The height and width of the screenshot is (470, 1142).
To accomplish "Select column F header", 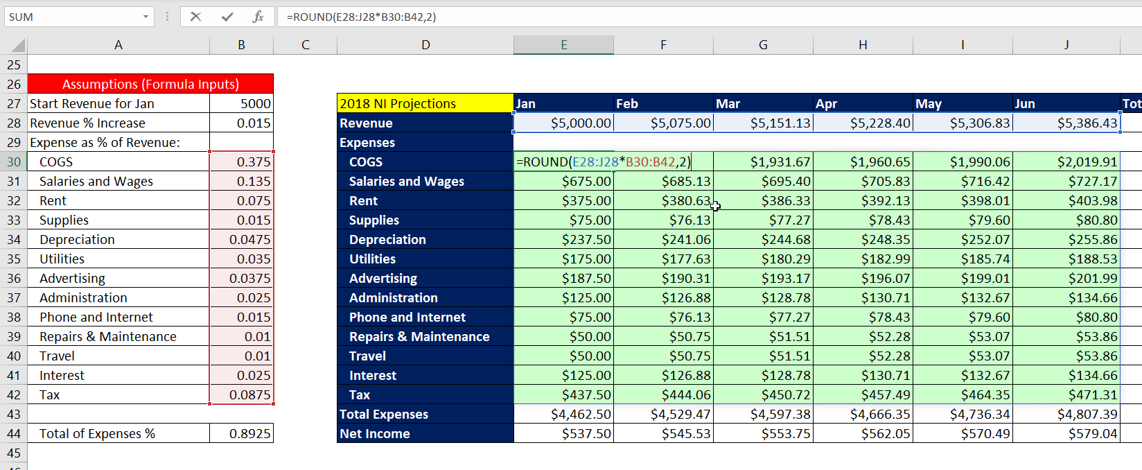I will [x=663, y=45].
